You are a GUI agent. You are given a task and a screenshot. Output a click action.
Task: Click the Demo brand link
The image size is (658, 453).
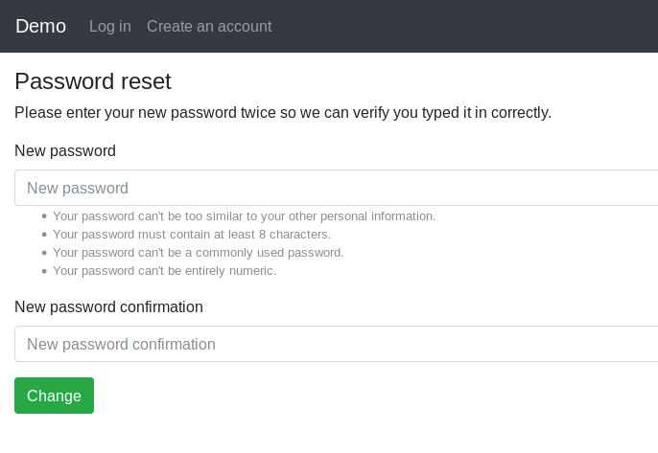[x=40, y=26]
